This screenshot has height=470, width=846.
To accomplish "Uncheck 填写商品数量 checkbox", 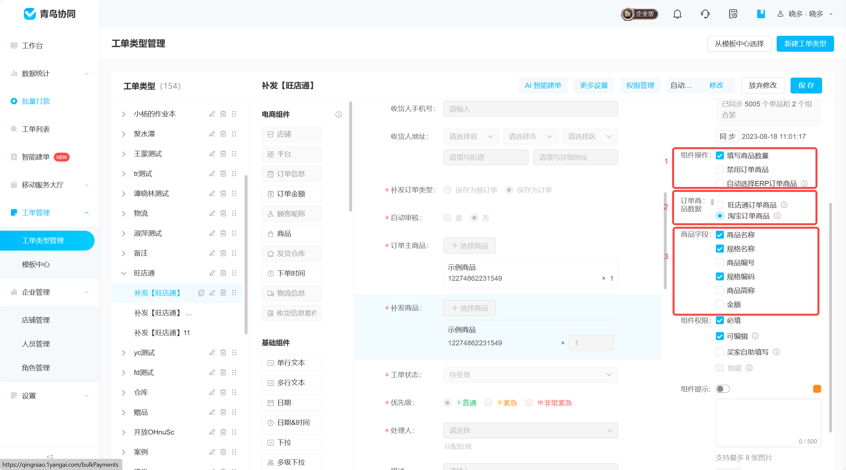I will point(720,155).
